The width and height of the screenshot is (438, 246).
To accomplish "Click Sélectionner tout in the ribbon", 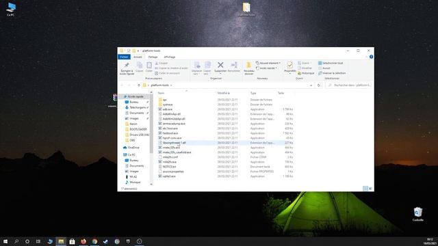I will [x=331, y=64].
